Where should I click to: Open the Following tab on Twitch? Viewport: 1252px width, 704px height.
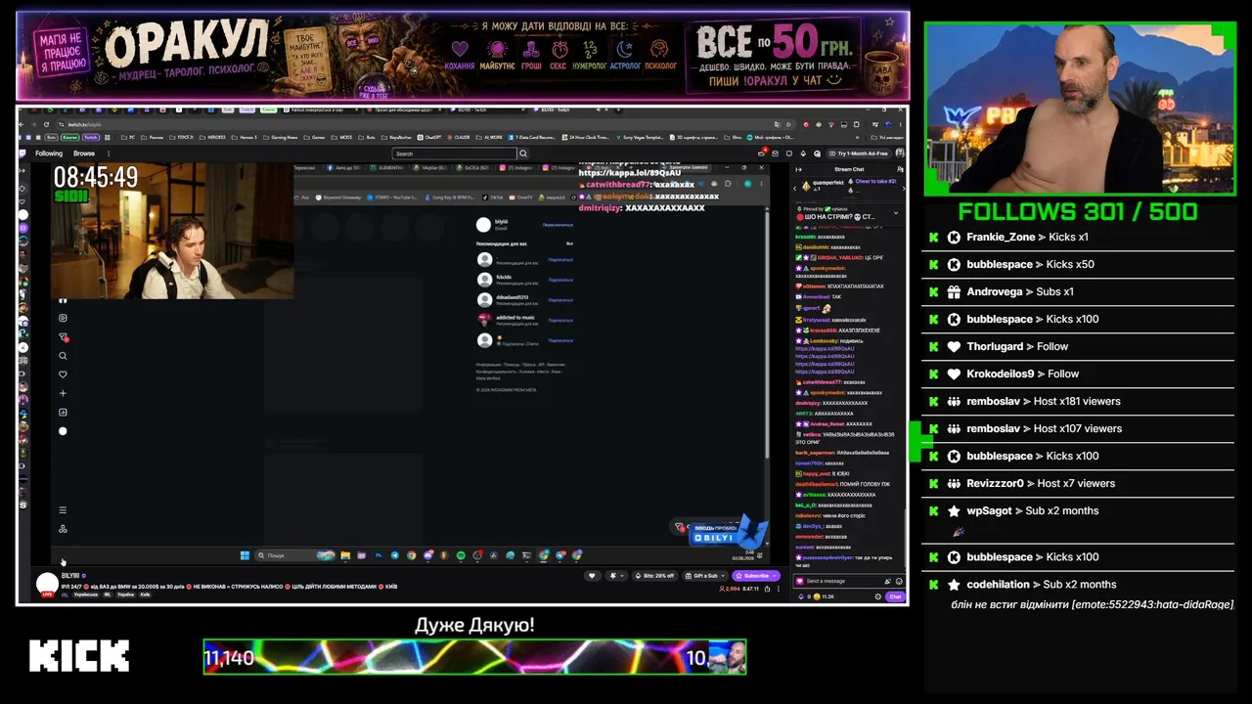(49, 154)
